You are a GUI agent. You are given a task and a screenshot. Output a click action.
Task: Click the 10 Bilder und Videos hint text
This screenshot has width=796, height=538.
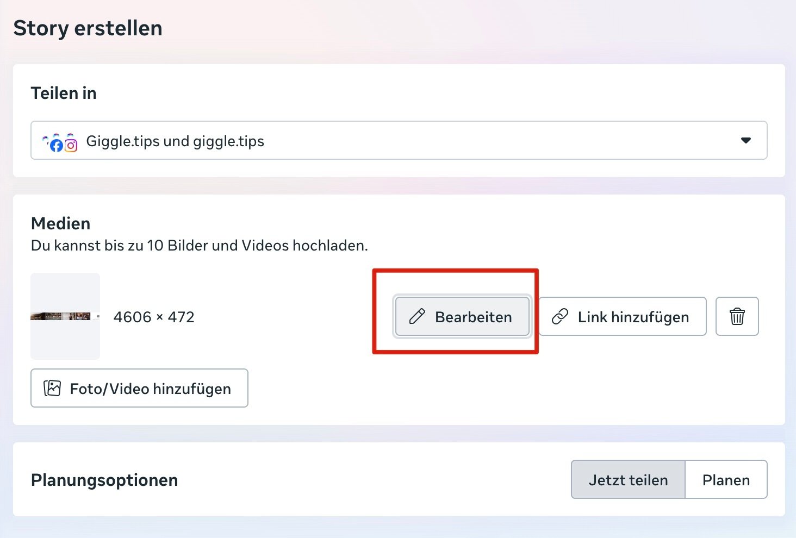pos(200,246)
